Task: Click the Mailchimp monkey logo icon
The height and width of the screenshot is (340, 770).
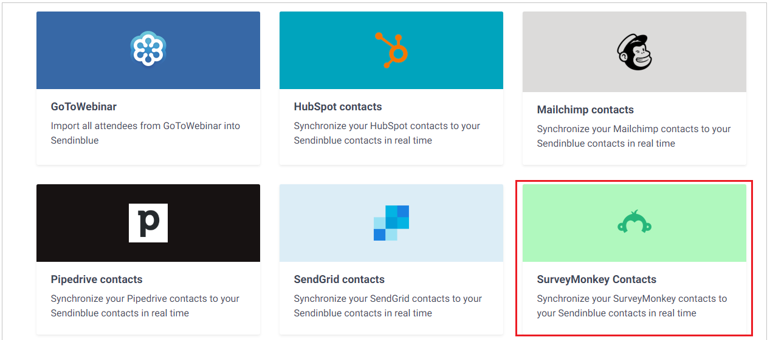Action: click(634, 52)
